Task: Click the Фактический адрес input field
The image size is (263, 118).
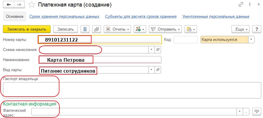Action: coord(134,112)
